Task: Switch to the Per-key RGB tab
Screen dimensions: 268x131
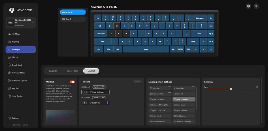Action: point(72,71)
